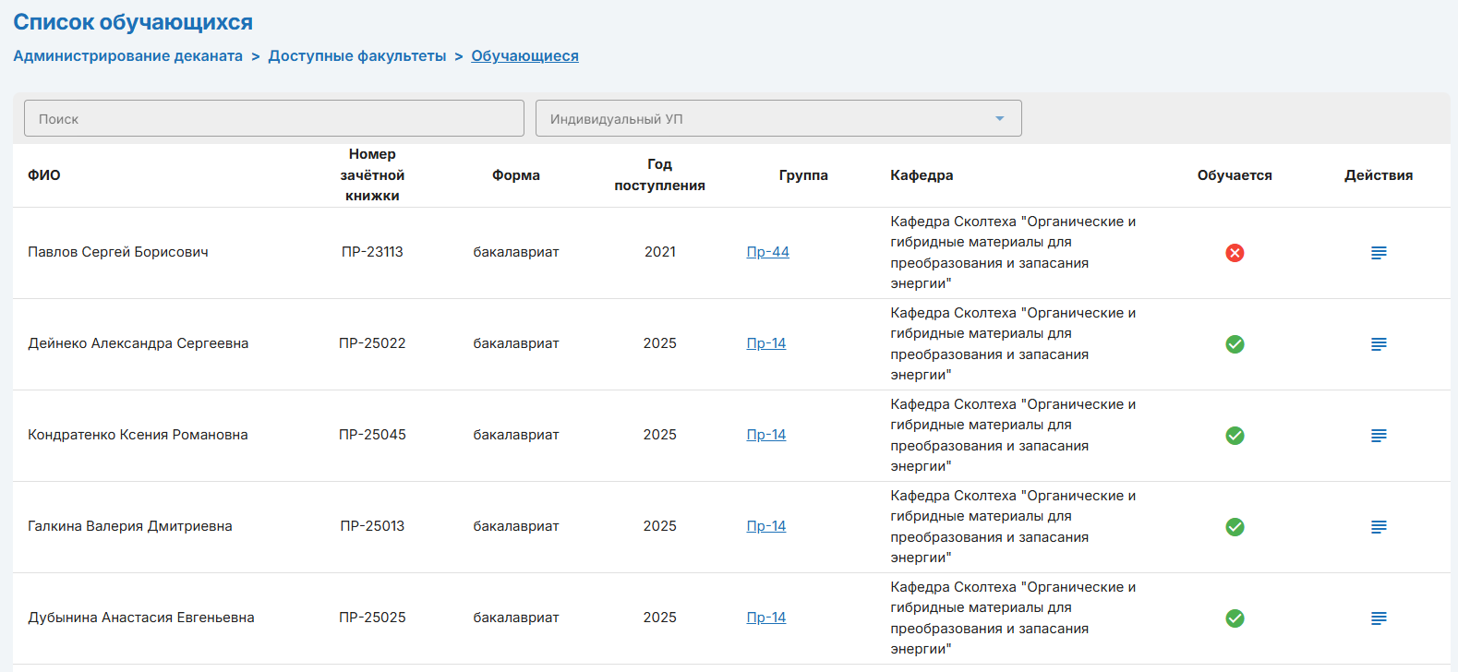Open actions menu for Павлов Сергей Борисович
Image resolution: width=1458 pixels, height=672 pixels.
[x=1378, y=253]
